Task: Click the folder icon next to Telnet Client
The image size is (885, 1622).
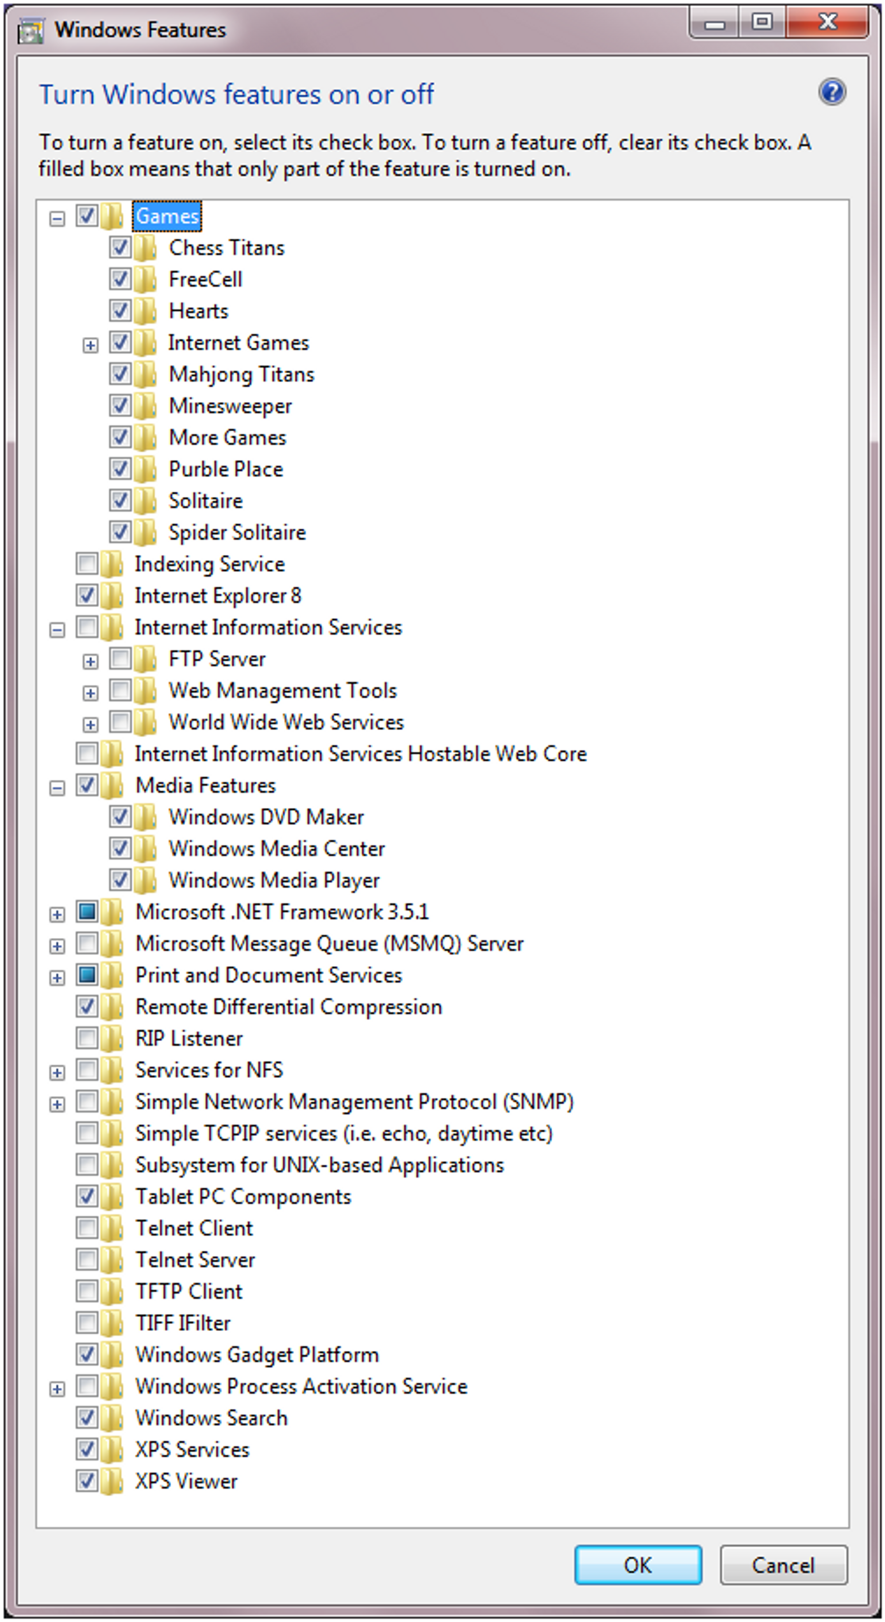Action: click(112, 1228)
